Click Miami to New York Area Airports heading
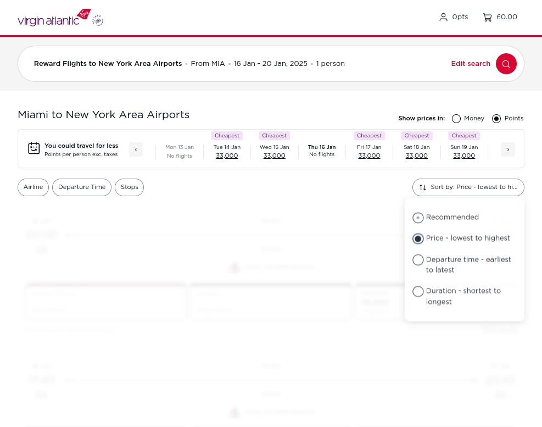 click(104, 114)
